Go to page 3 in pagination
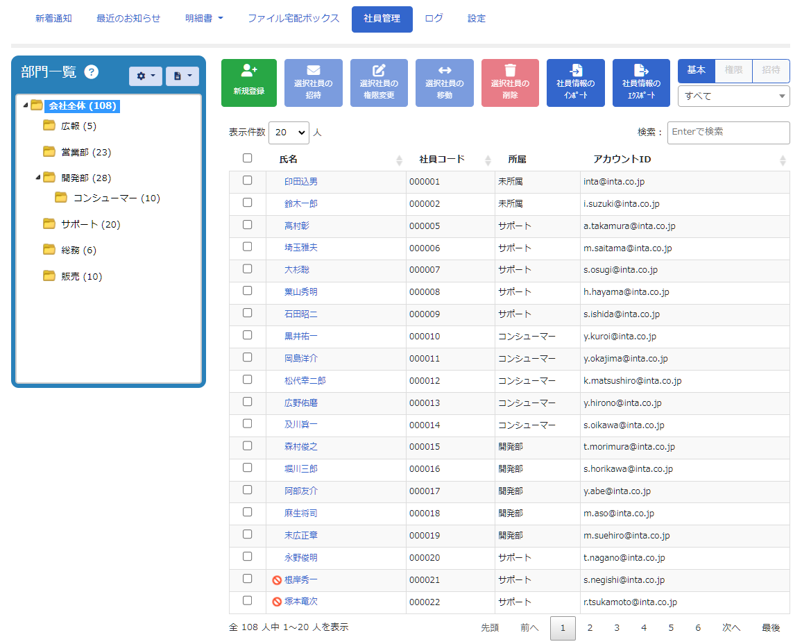 coord(617,628)
